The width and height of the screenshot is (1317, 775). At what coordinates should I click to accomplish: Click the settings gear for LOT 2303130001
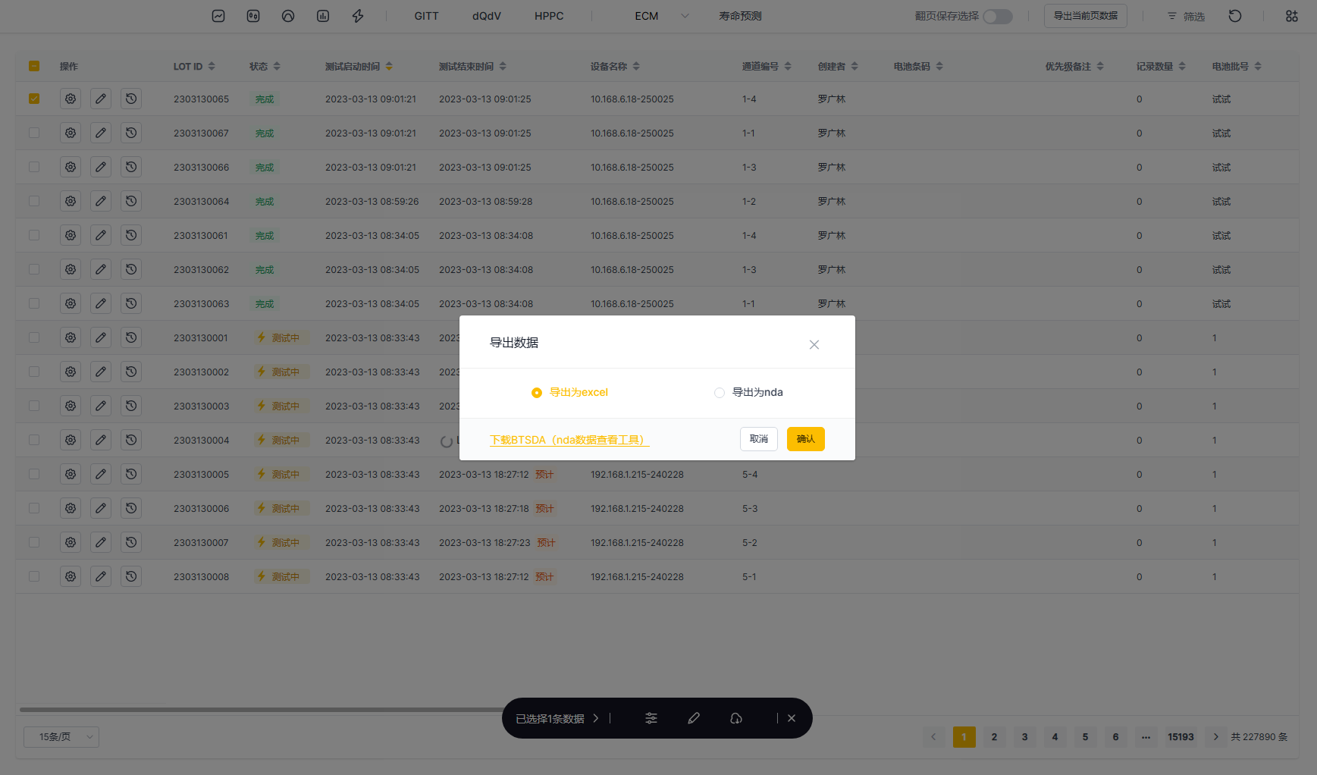click(71, 337)
